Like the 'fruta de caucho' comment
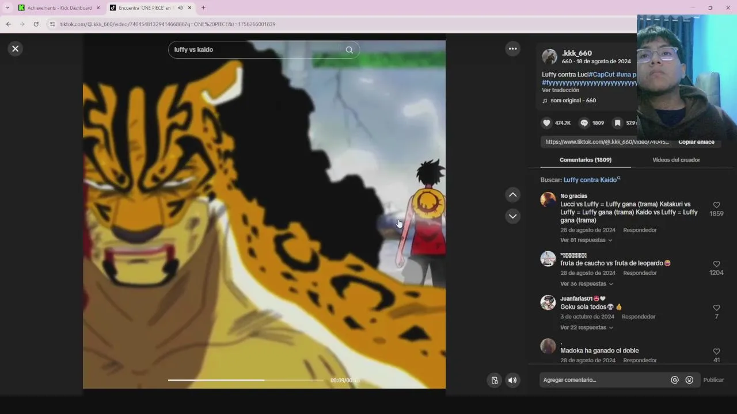 [716, 264]
